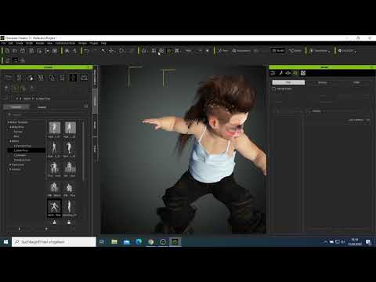Open Windows Task View on the taskbar
Image resolution: width=376 pixels, height=282 pixels.
pyautogui.click(x=102, y=242)
